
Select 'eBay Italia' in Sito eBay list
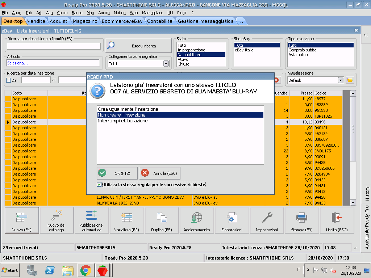pyautogui.click(x=257, y=50)
